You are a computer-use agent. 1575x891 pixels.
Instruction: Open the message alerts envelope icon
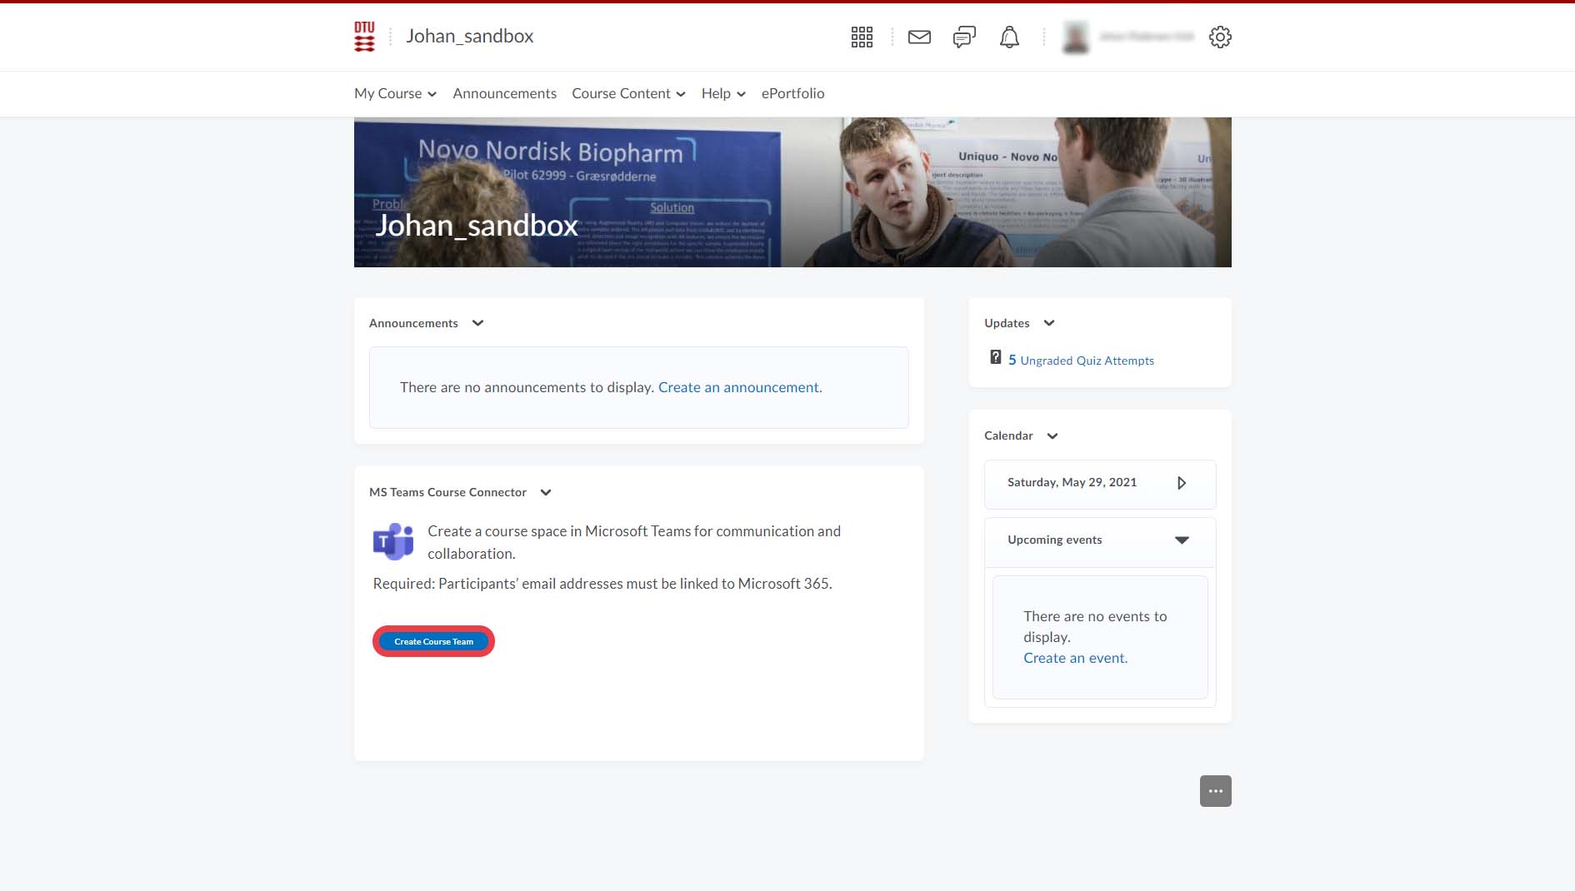click(x=919, y=37)
